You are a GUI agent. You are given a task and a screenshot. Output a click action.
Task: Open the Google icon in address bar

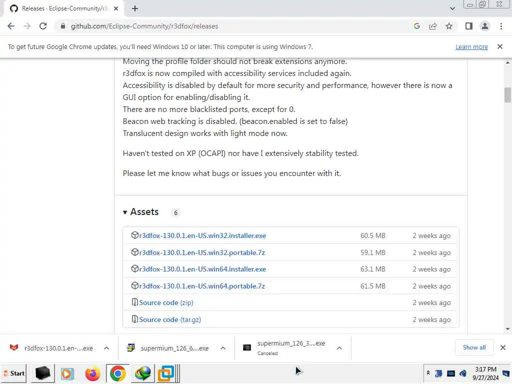[416, 26]
